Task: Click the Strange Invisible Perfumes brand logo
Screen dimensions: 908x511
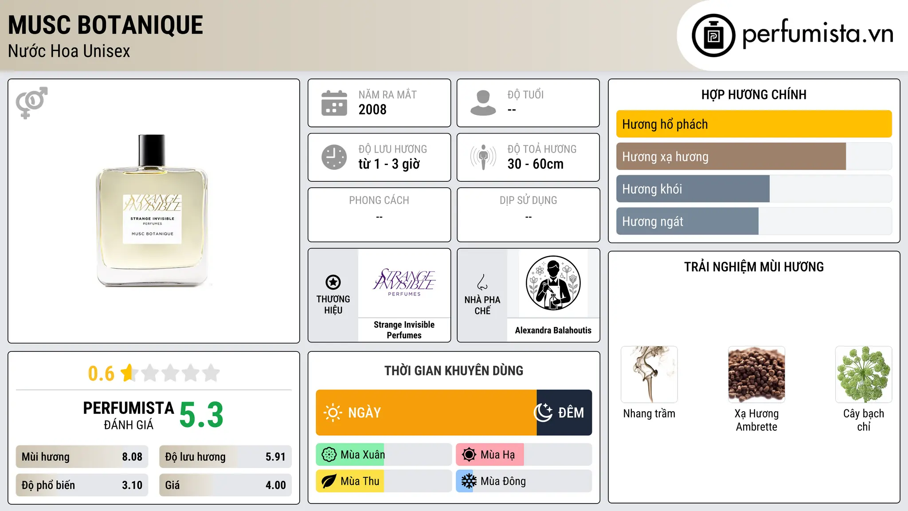Action: [x=404, y=283]
